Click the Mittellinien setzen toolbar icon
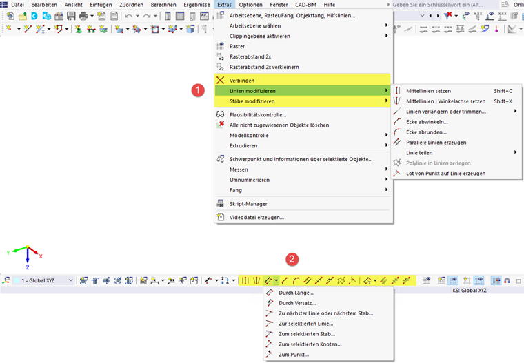 (245, 280)
